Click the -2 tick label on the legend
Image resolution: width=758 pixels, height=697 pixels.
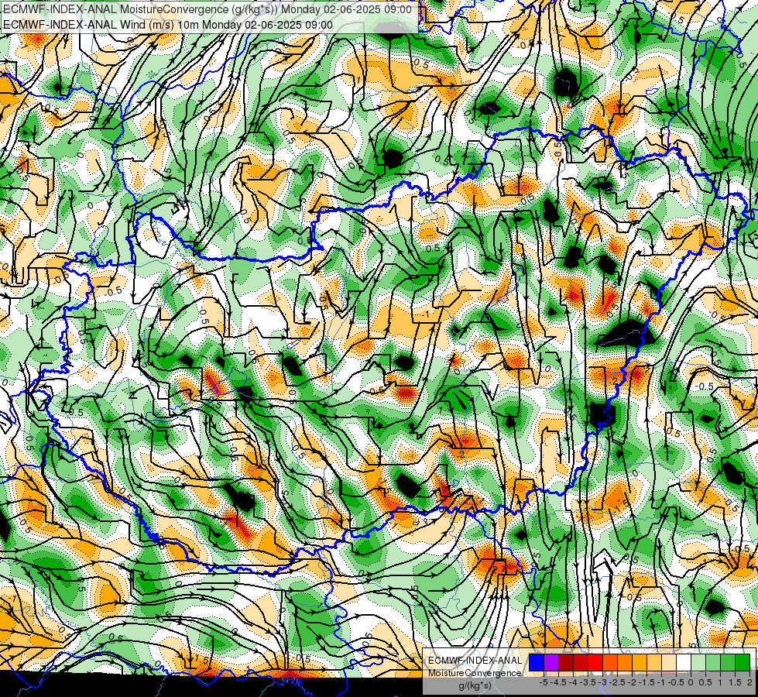pyautogui.click(x=632, y=682)
